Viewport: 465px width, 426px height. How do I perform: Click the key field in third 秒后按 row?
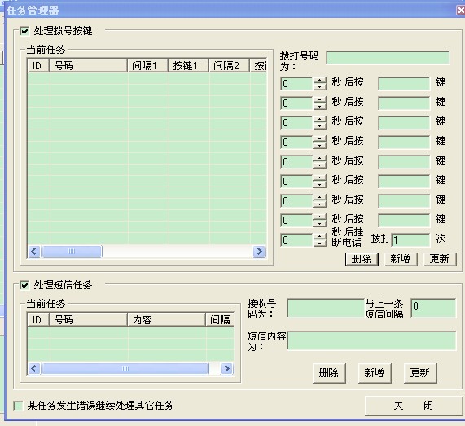[x=404, y=123]
